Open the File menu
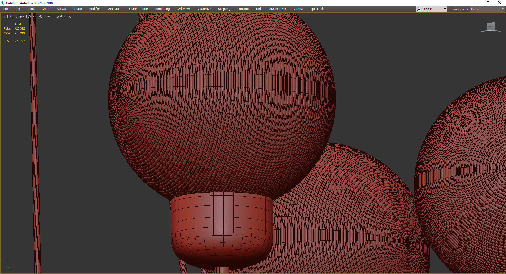The width and height of the screenshot is (506, 274). [x=6, y=9]
